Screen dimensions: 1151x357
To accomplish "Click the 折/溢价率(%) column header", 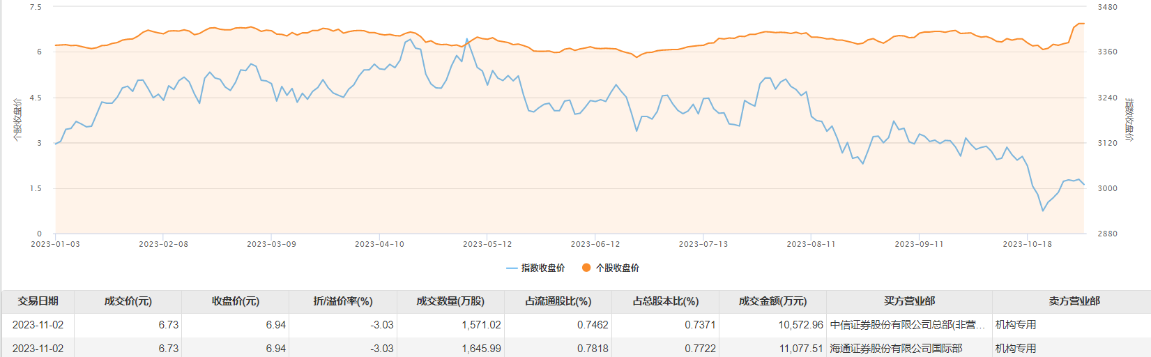I will coord(343,301).
